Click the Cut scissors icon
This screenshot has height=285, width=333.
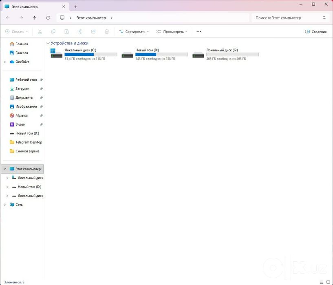point(40,32)
